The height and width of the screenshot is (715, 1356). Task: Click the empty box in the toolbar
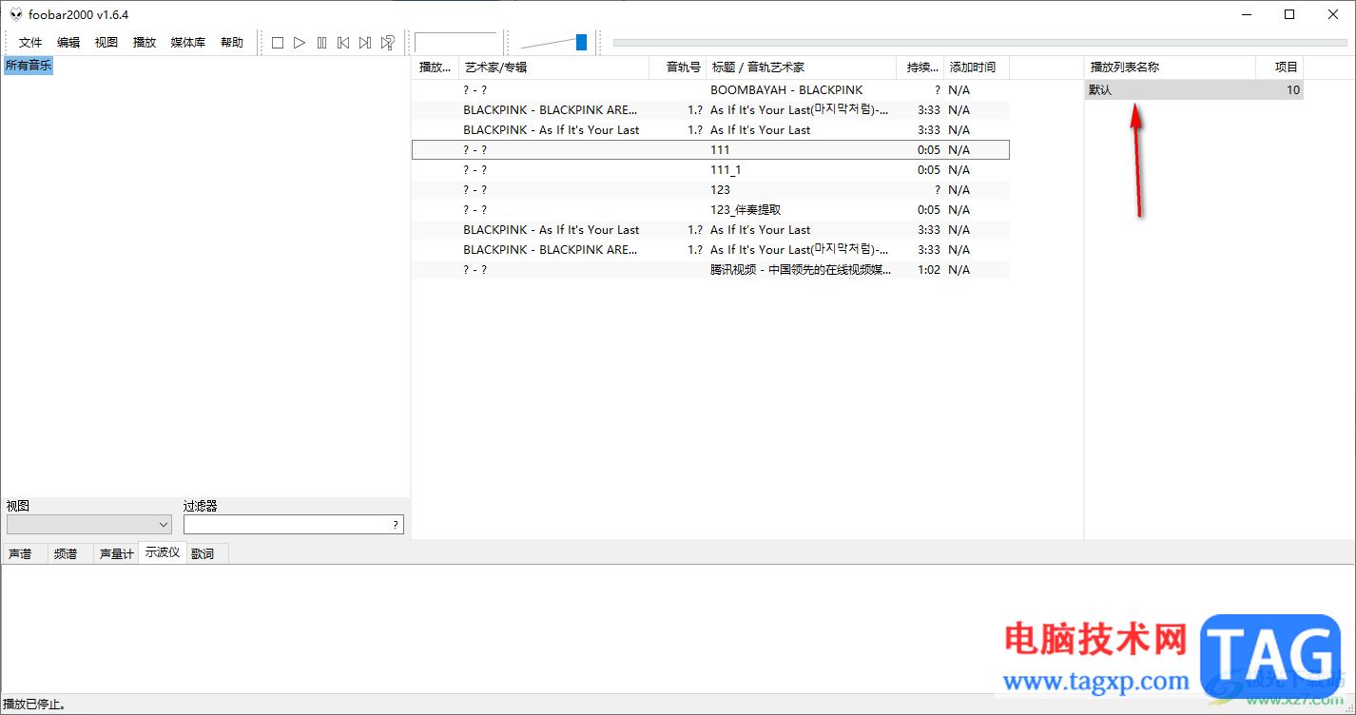456,43
